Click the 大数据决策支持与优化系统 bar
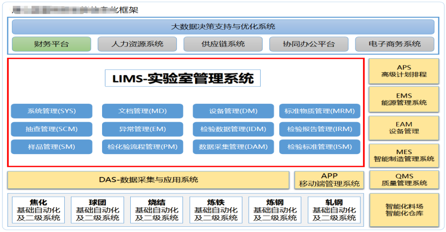The width and height of the screenshot is (446, 232). tap(223, 27)
